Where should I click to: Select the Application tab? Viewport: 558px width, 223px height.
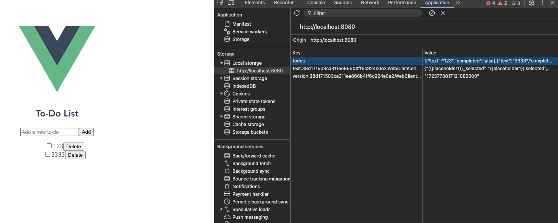click(x=437, y=3)
